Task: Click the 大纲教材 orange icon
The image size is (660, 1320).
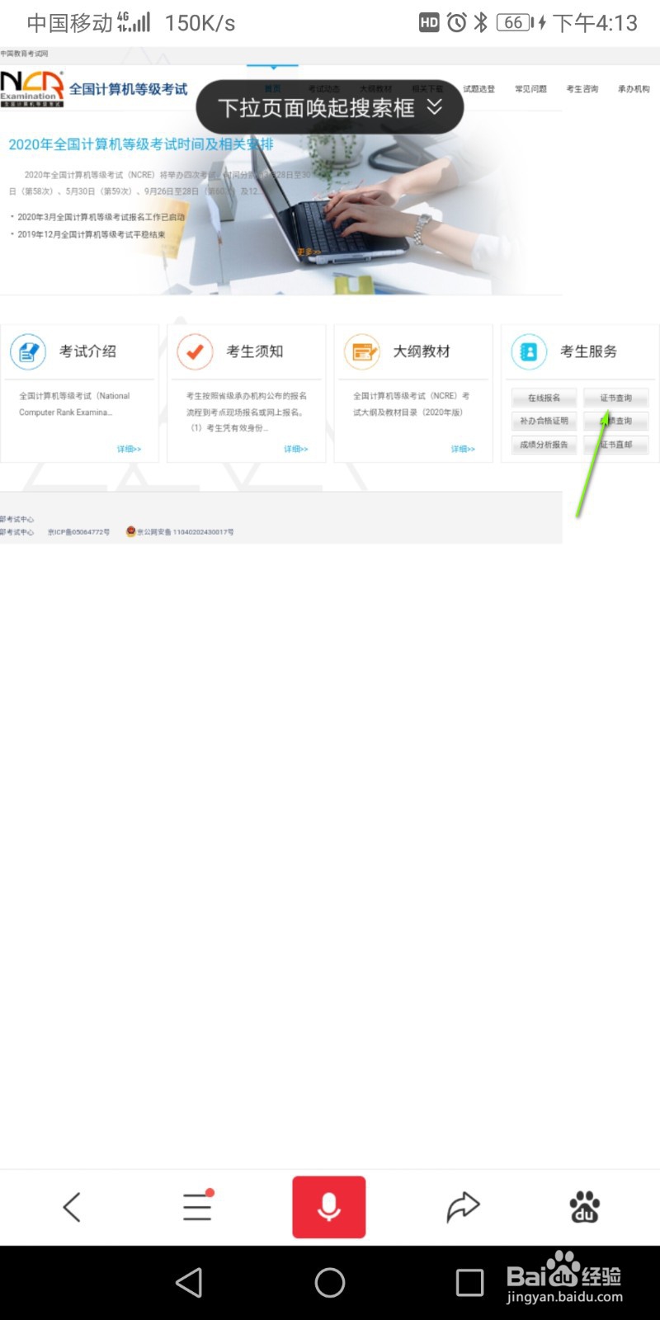Action: [362, 352]
